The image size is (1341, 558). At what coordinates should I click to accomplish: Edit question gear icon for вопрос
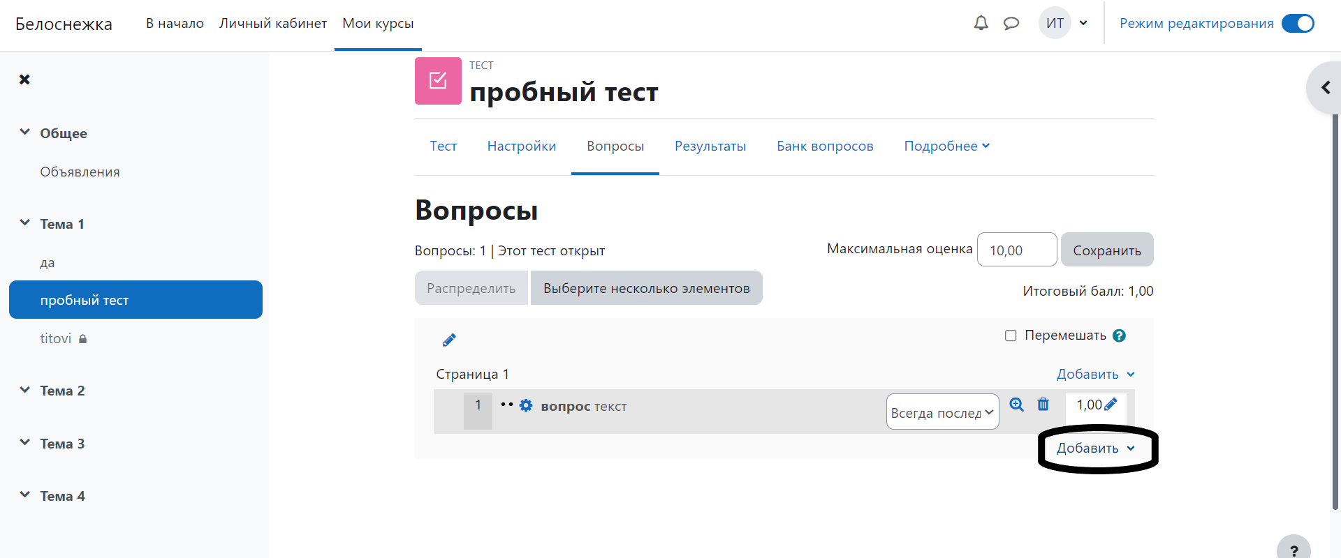(526, 406)
